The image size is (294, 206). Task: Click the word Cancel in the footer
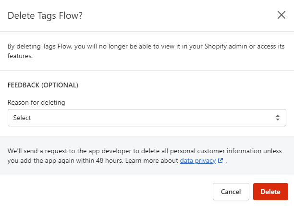(231, 192)
